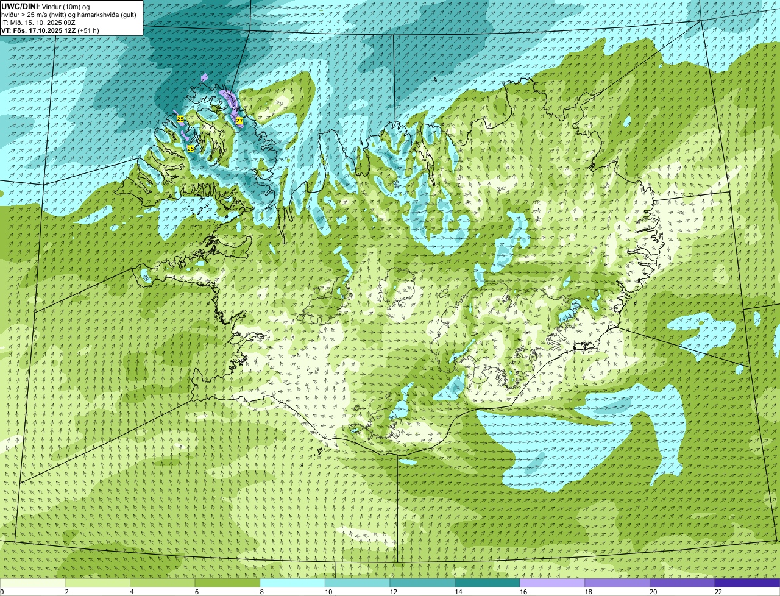Screen dimensions: 780x596
Task: Select the 10–12 m/s cyan legend swatch
Action: pyautogui.click(x=357, y=583)
